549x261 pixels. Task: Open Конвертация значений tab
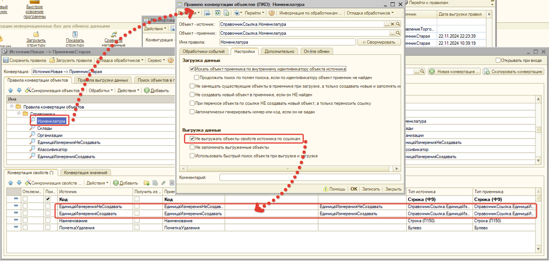pyautogui.click(x=86, y=172)
